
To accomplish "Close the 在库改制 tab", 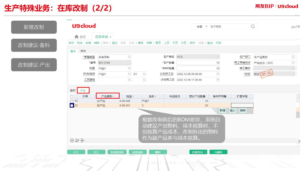I will pos(111,37).
